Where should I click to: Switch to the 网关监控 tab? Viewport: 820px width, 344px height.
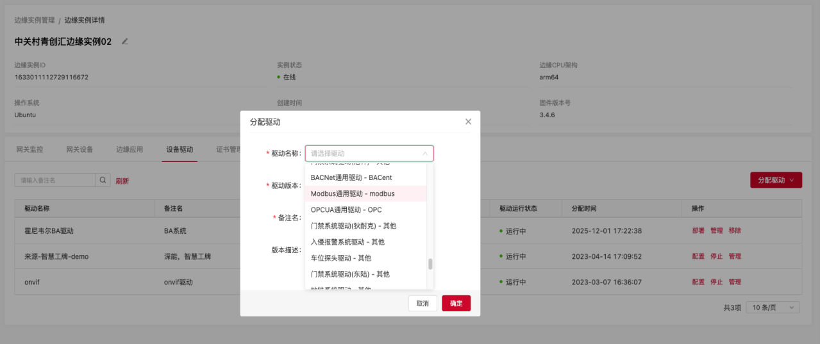click(x=29, y=149)
